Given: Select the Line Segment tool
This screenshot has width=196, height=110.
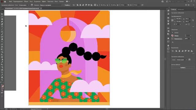Looking at the screenshot, I should point(2,29).
